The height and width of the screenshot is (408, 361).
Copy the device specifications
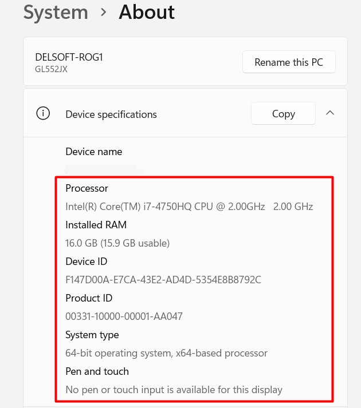pos(283,114)
